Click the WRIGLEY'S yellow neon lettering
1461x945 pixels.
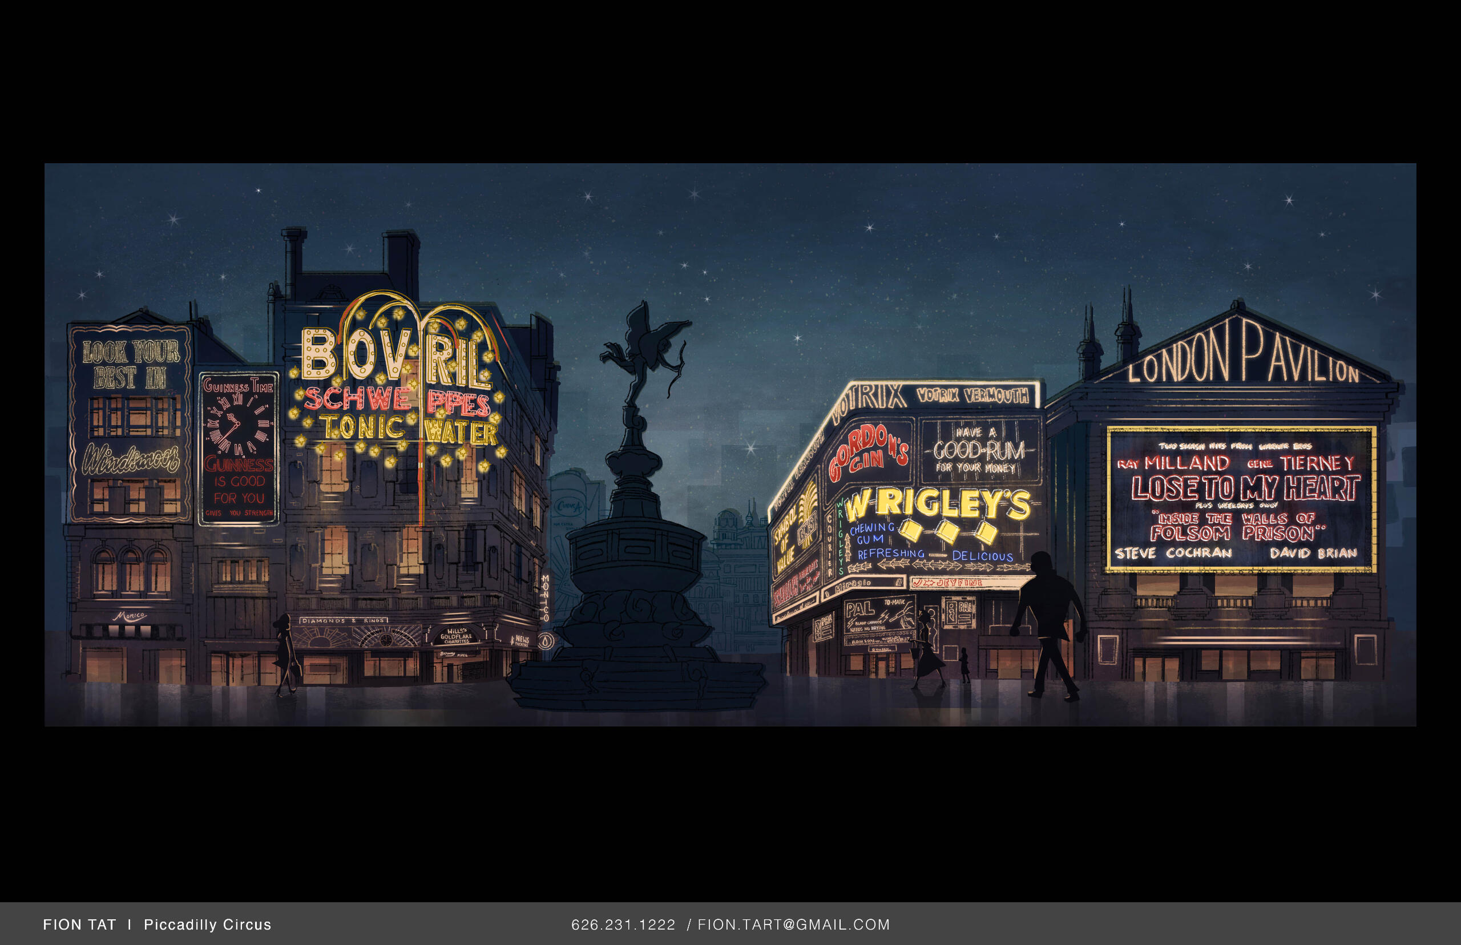939,504
